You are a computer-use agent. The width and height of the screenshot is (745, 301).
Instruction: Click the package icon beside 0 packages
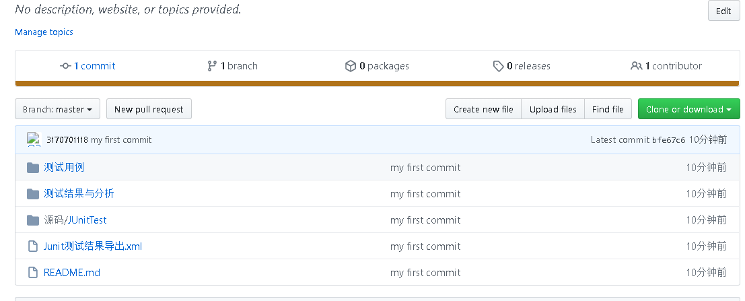(x=350, y=66)
